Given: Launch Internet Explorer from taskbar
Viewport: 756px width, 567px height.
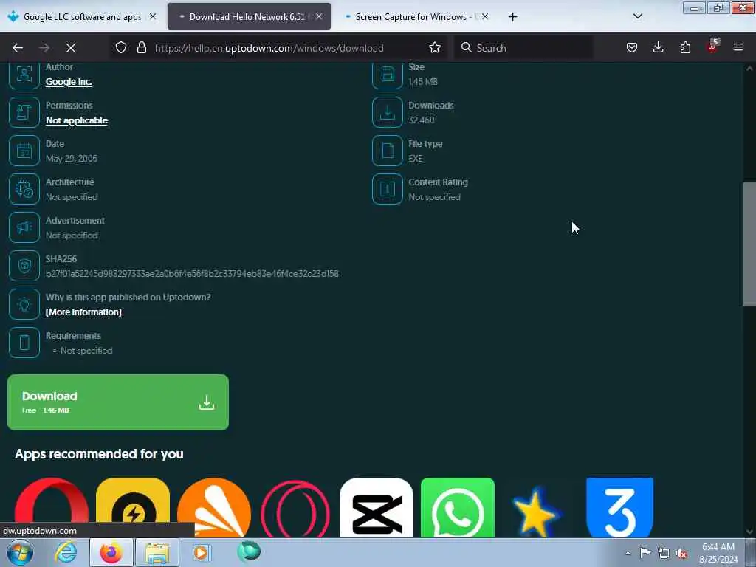Looking at the screenshot, I should tap(66, 552).
